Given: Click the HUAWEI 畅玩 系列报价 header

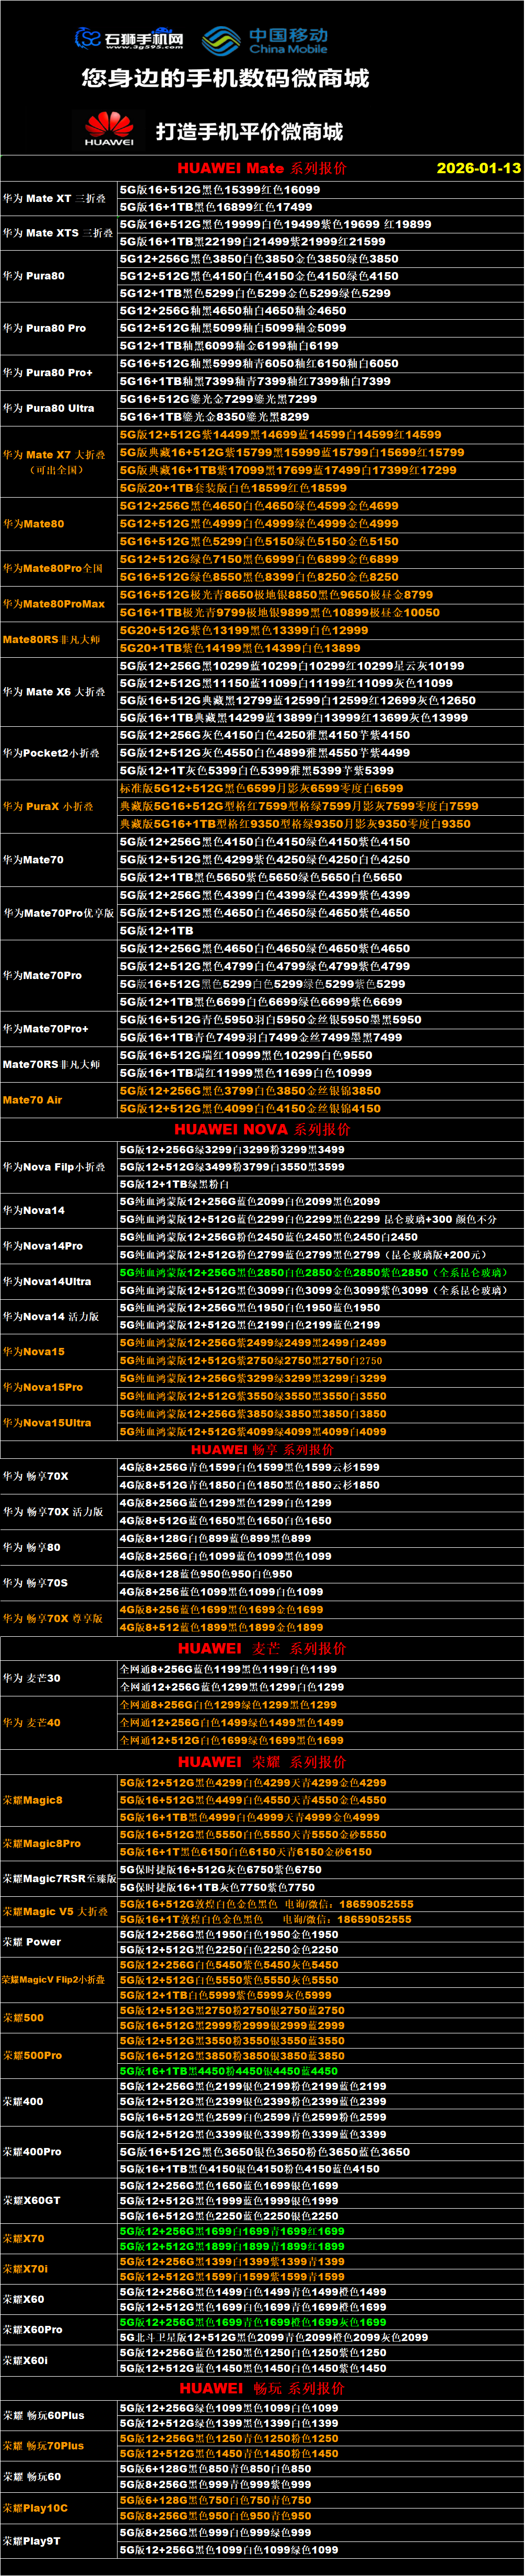Looking at the screenshot, I should coord(262,2387).
